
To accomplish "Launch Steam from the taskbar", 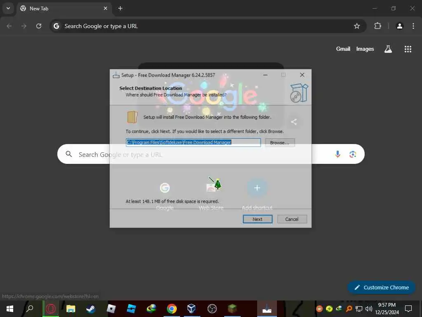I will 91,308.
